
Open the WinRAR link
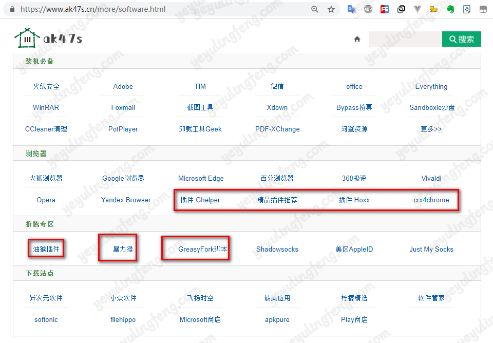pos(46,107)
